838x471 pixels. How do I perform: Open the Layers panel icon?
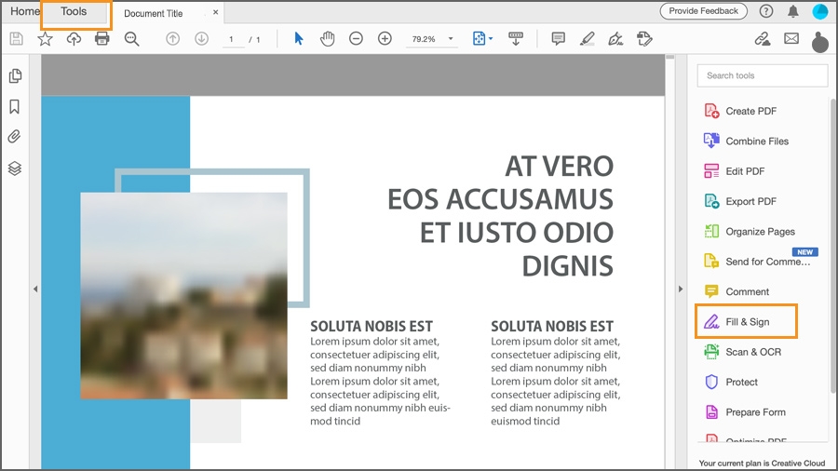[x=14, y=168]
